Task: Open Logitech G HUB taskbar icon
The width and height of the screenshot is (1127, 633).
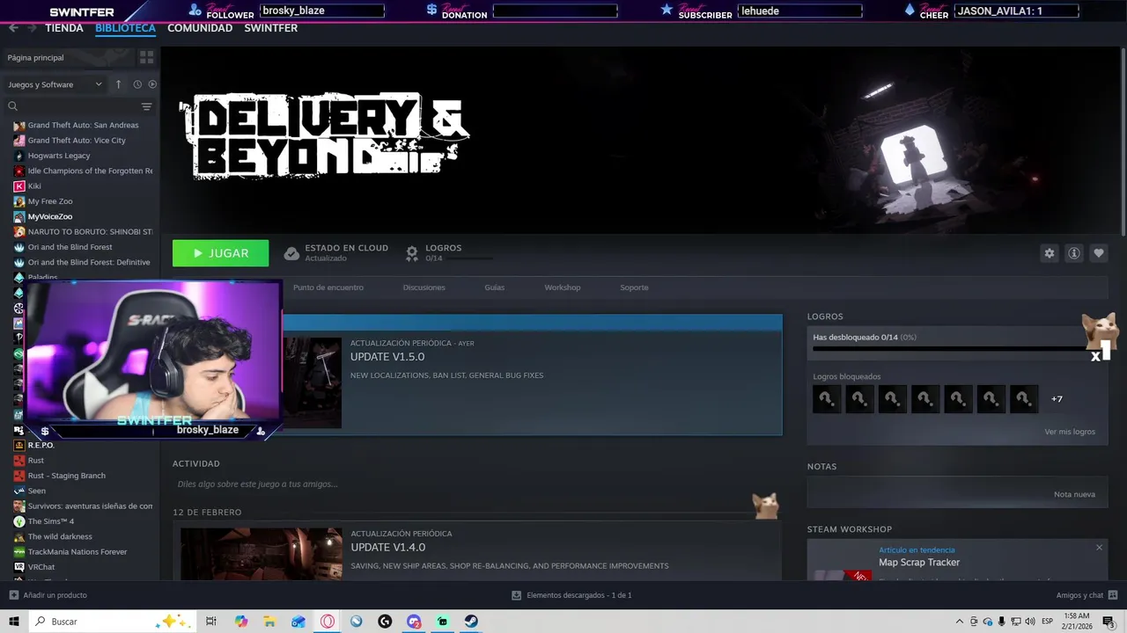Action: 385,622
